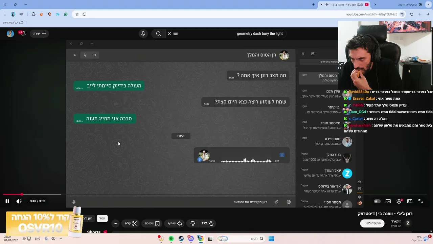The image size is (433, 244).
Task: Open more actions three-dot menu
Action: pos(115,223)
